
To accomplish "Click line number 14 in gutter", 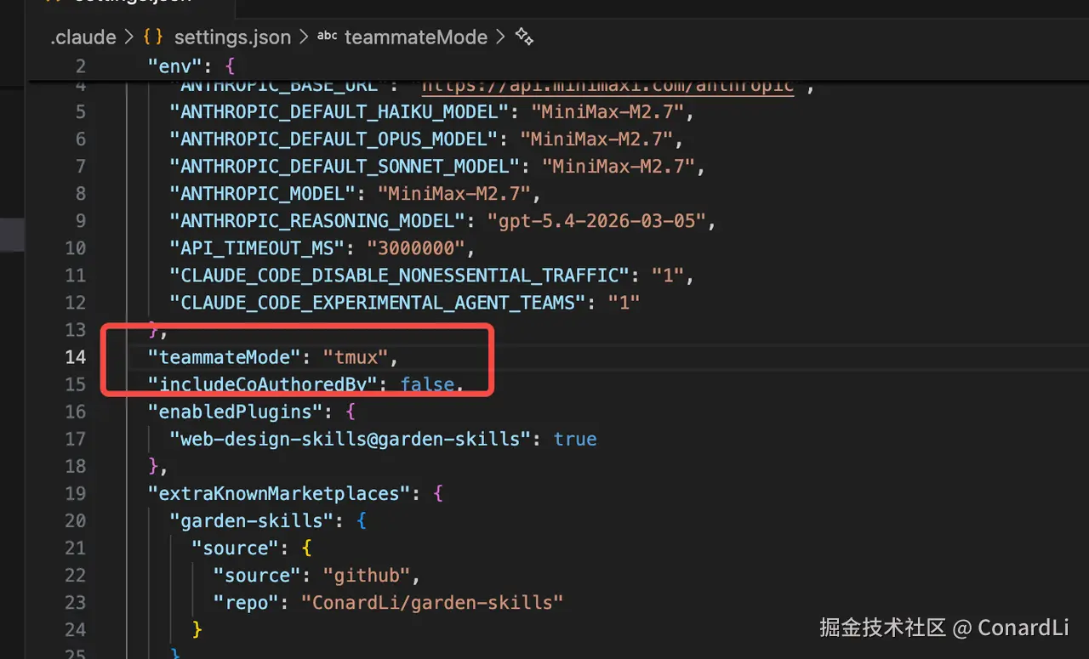I will coord(76,357).
